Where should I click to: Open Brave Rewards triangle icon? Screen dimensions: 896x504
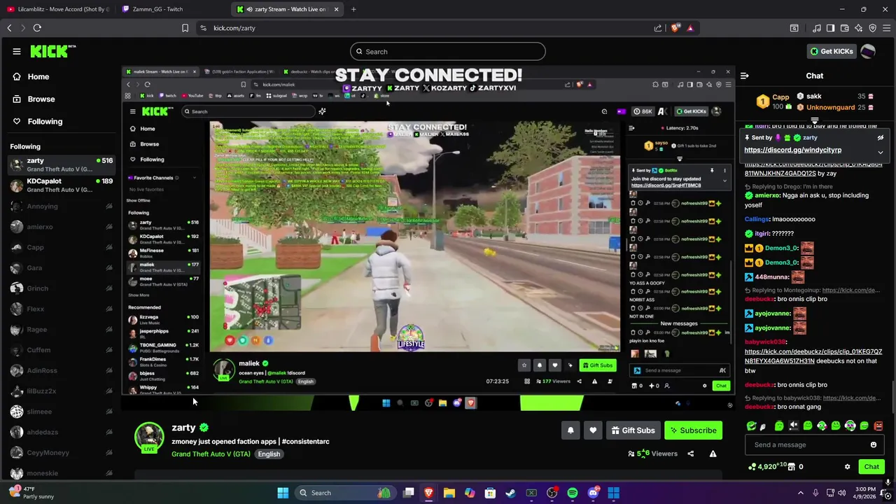tap(690, 28)
